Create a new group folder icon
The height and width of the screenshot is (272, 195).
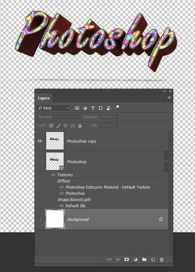pos(144,259)
